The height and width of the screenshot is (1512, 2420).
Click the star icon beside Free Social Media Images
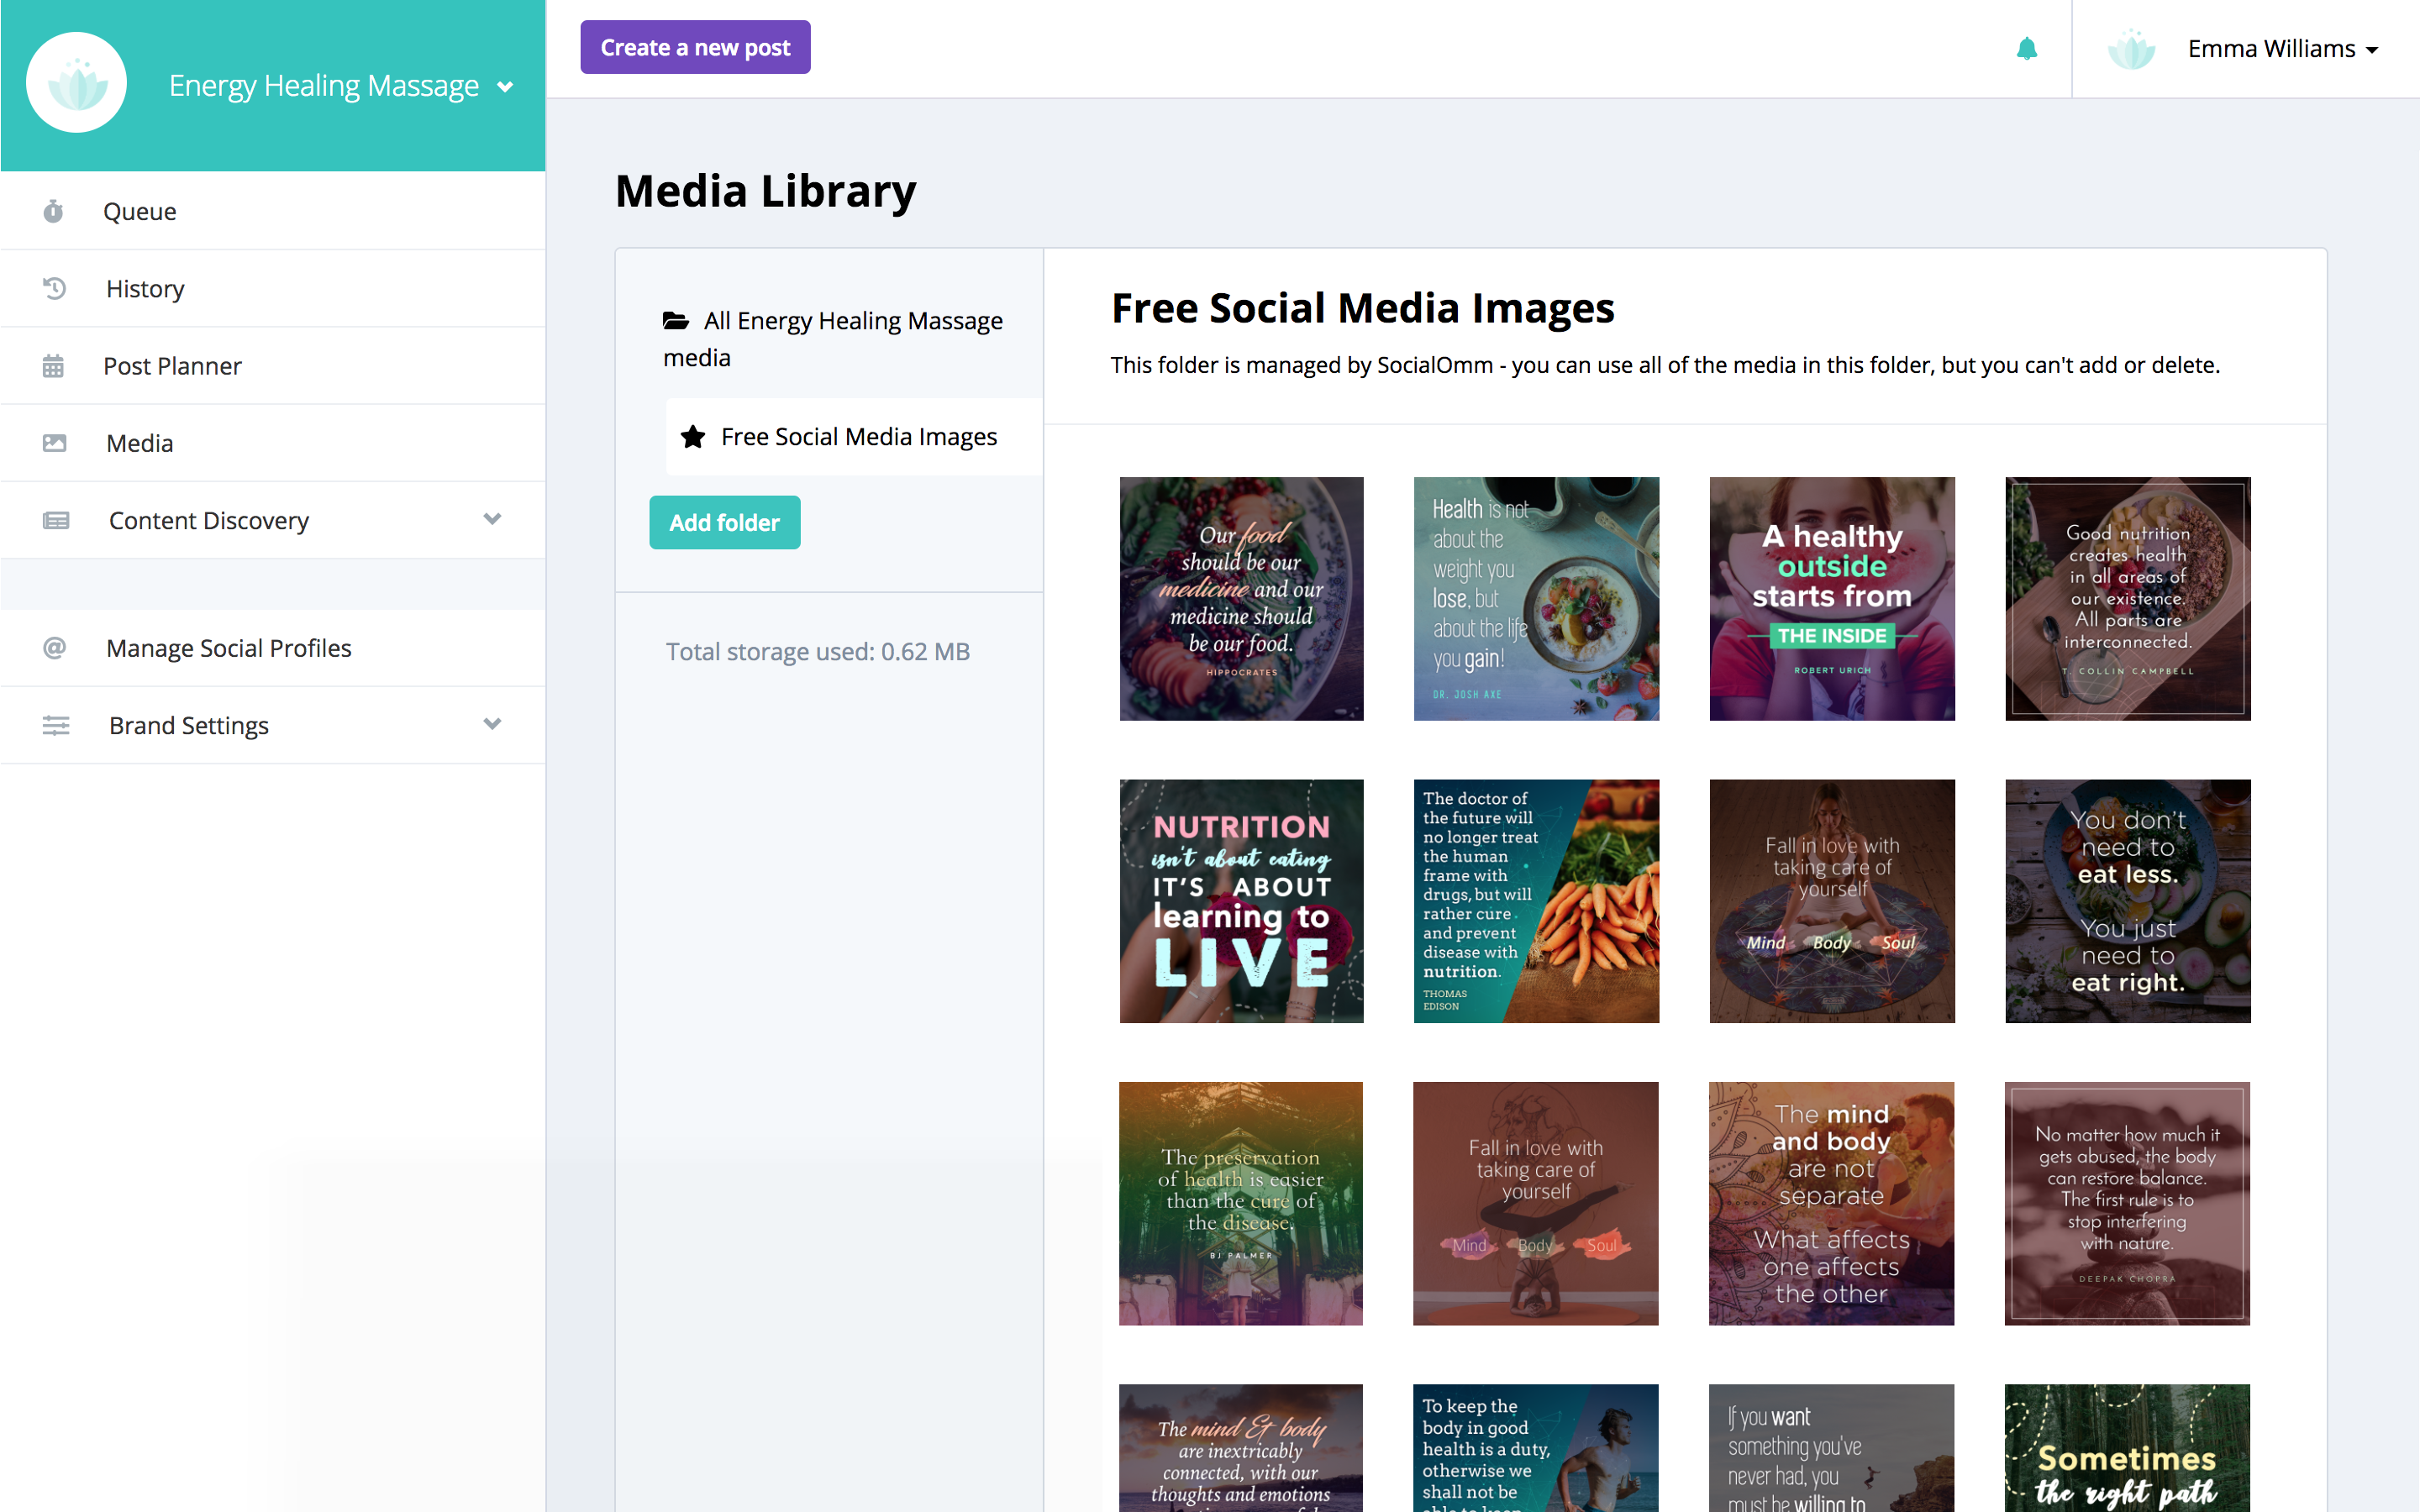tap(693, 437)
